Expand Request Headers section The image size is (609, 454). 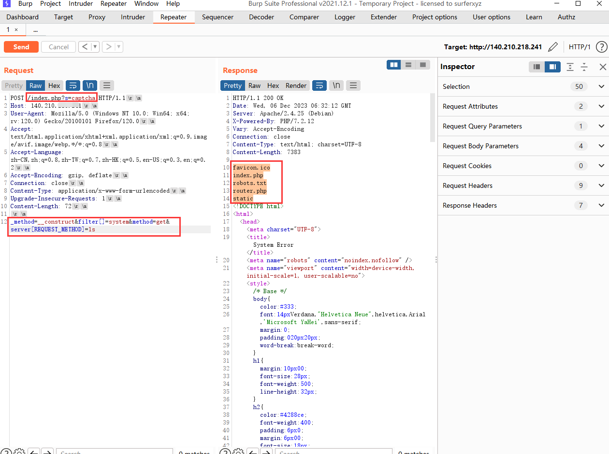point(601,185)
